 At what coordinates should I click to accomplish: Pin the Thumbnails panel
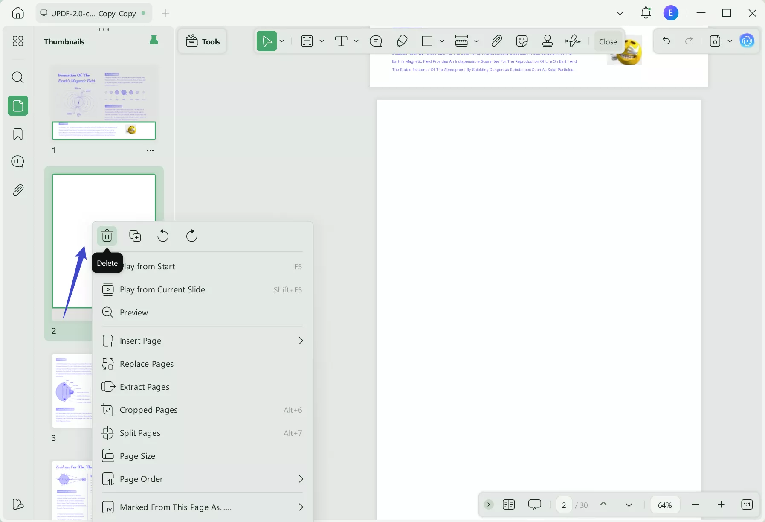point(154,41)
